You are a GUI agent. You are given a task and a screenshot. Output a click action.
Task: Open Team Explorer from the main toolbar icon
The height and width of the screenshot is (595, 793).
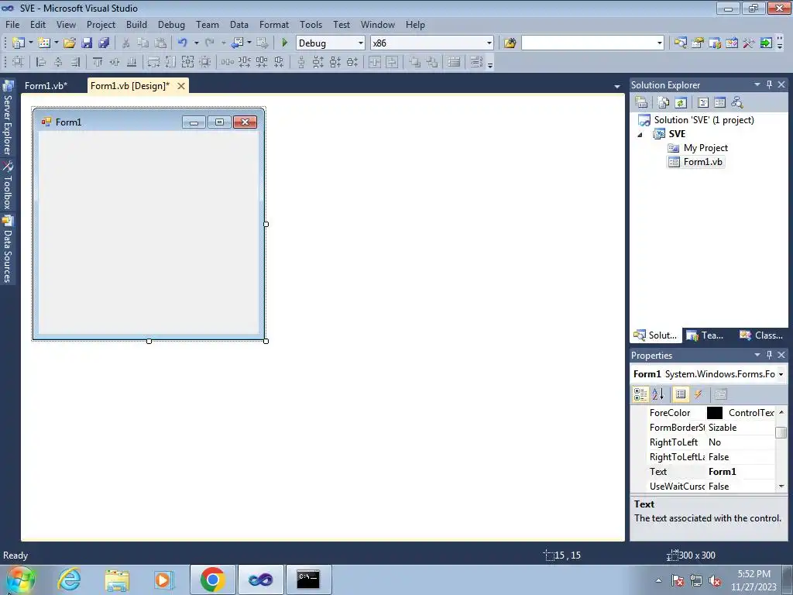[x=715, y=43]
